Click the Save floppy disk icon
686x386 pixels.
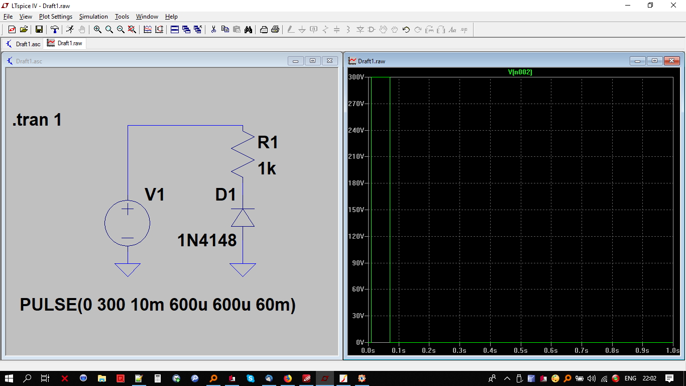click(39, 30)
